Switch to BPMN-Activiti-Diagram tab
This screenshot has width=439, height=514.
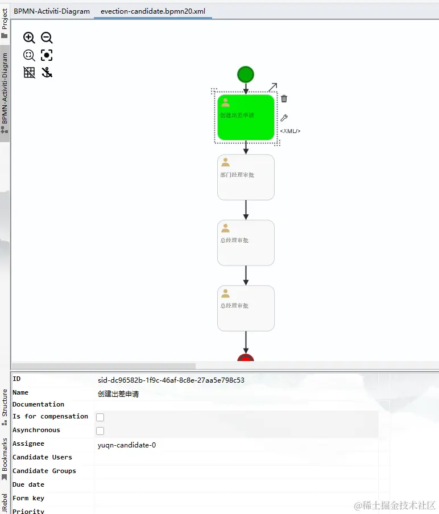pos(52,11)
